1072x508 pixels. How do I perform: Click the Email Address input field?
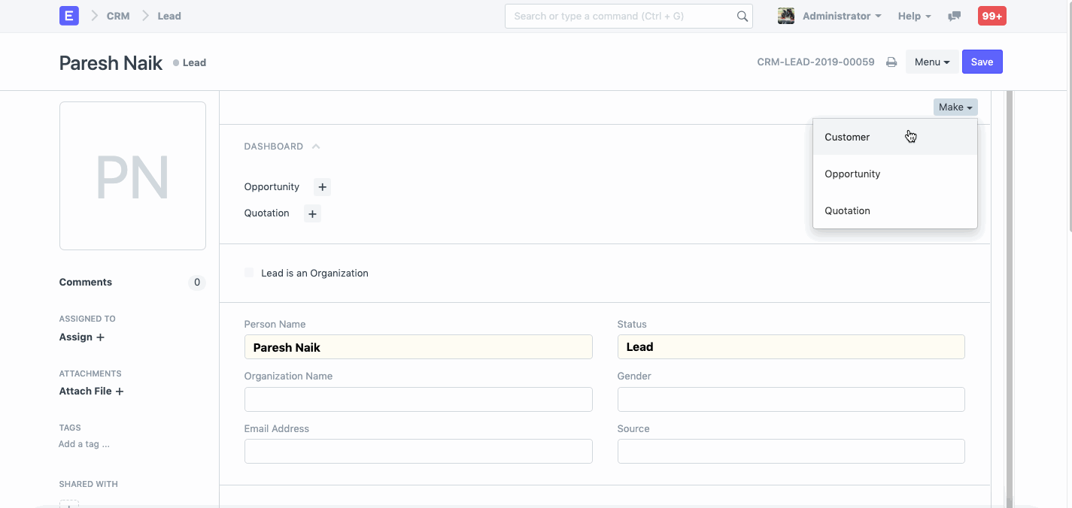click(418, 451)
